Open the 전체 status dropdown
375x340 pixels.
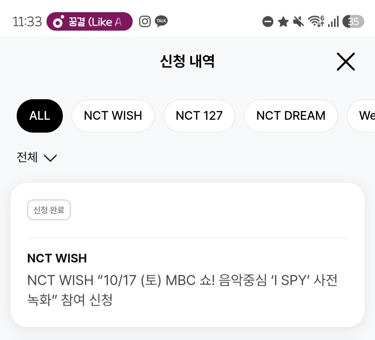[37, 158]
